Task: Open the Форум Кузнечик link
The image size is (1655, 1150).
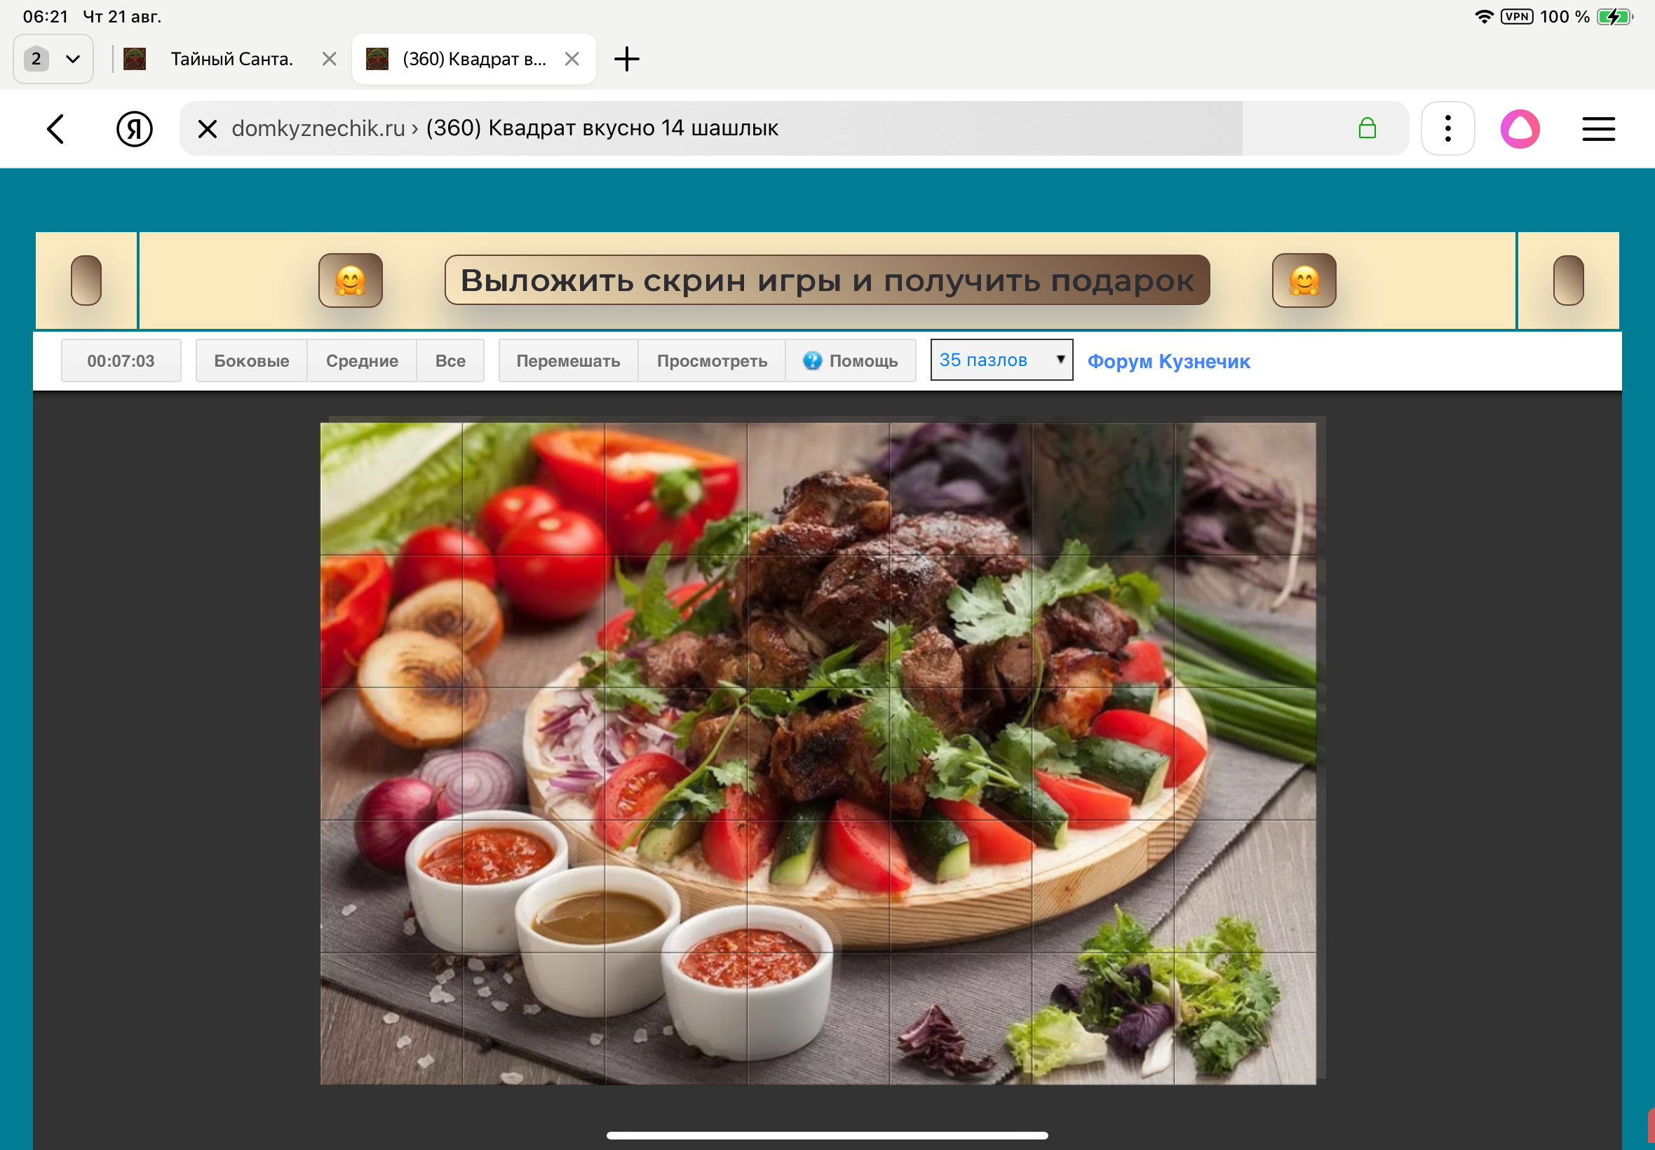Action: [1168, 361]
